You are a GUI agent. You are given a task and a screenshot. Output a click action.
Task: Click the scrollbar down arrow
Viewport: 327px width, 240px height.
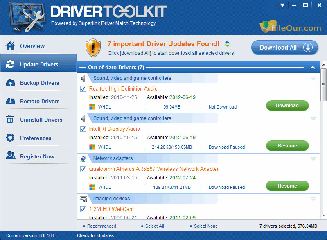323,215
